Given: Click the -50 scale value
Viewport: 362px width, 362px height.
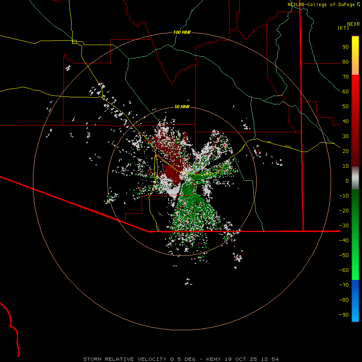Looking at the screenshot, I should [x=344, y=255].
